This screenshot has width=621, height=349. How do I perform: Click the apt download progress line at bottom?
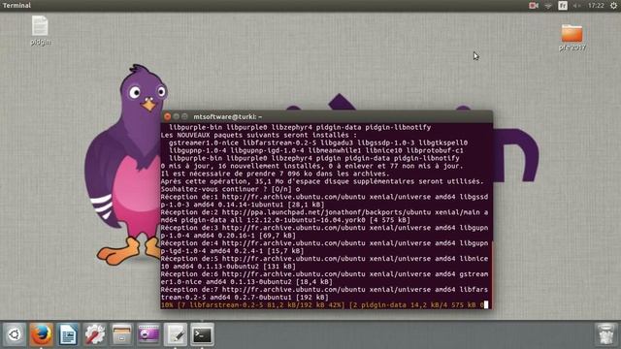point(322,305)
